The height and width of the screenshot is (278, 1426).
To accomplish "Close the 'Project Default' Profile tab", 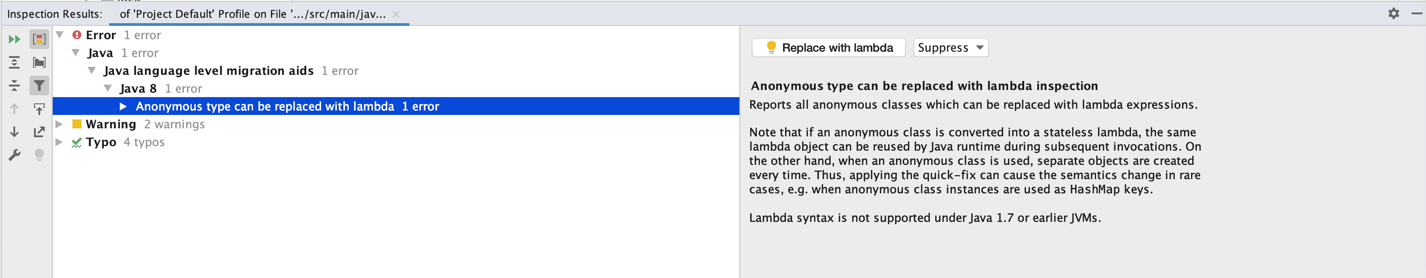I will click(396, 14).
